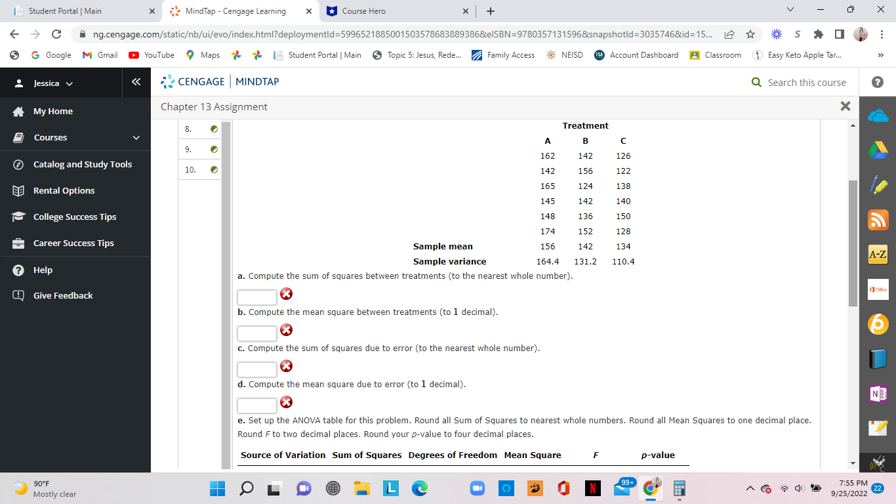Open the blue dictionary book icon
The height and width of the screenshot is (504, 896).
878,359
